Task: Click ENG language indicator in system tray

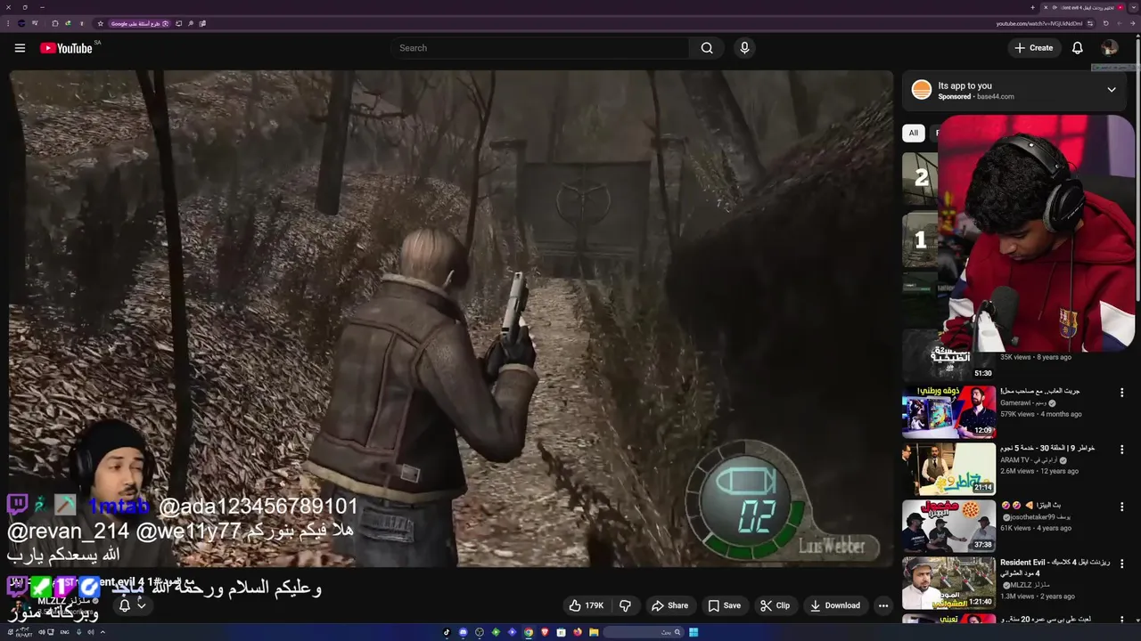Action: pos(64,632)
